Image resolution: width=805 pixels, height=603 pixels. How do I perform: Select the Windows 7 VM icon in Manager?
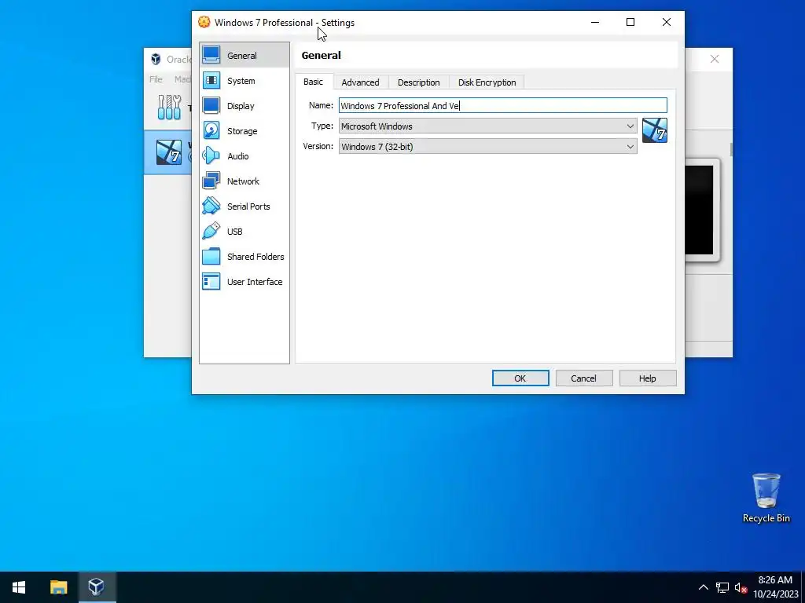click(169, 152)
